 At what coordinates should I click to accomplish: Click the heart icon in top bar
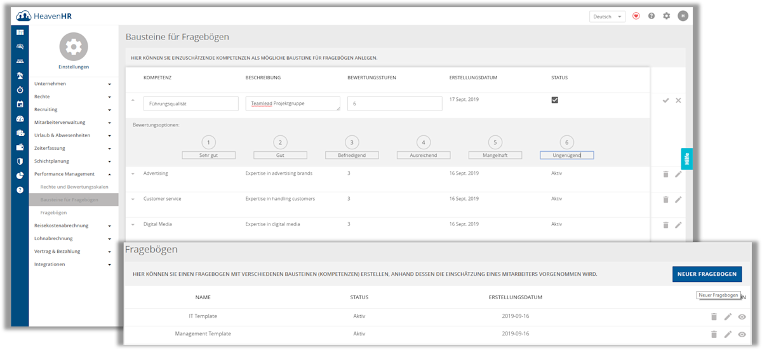click(636, 16)
